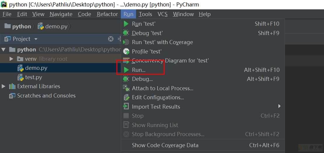The height and width of the screenshot is (153, 324).
Task: Click the Scratches and Consoles icon
Action: 12,96
